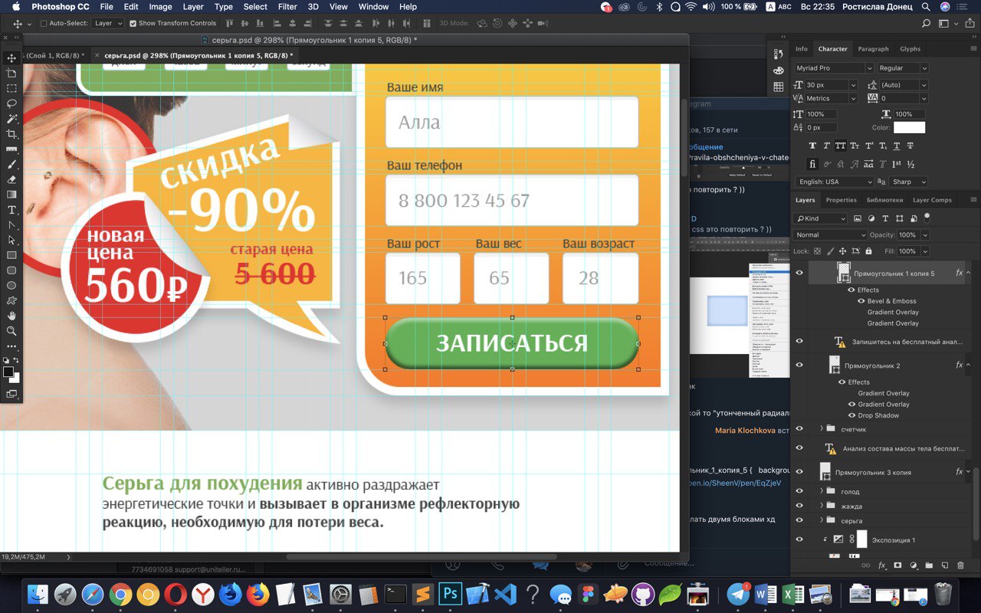Toggle standard ligatures fi button
The height and width of the screenshot is (613, 981).
click(x=813, y=164)
